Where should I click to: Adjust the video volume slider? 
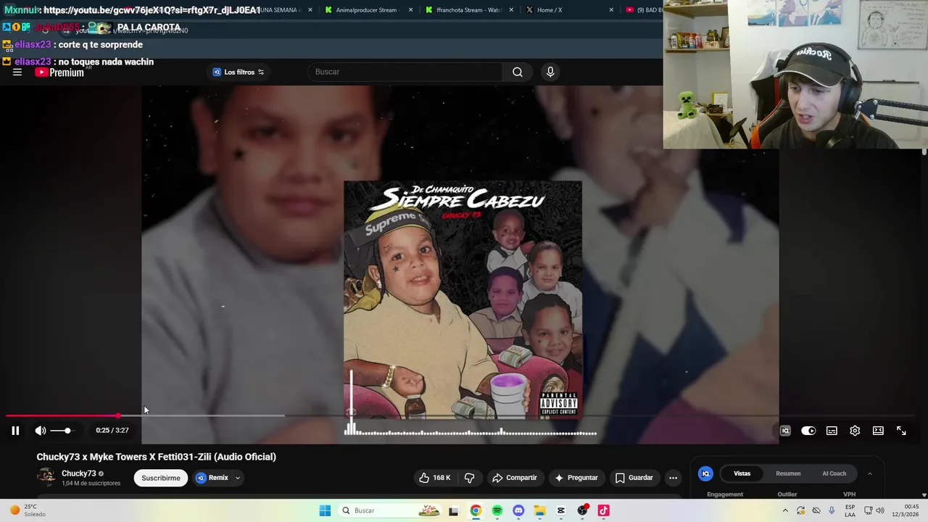62,431
